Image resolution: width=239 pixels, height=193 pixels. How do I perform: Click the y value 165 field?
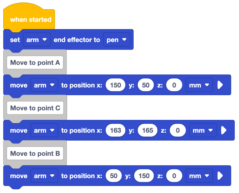pyautogui.click(x=147, y=130)
